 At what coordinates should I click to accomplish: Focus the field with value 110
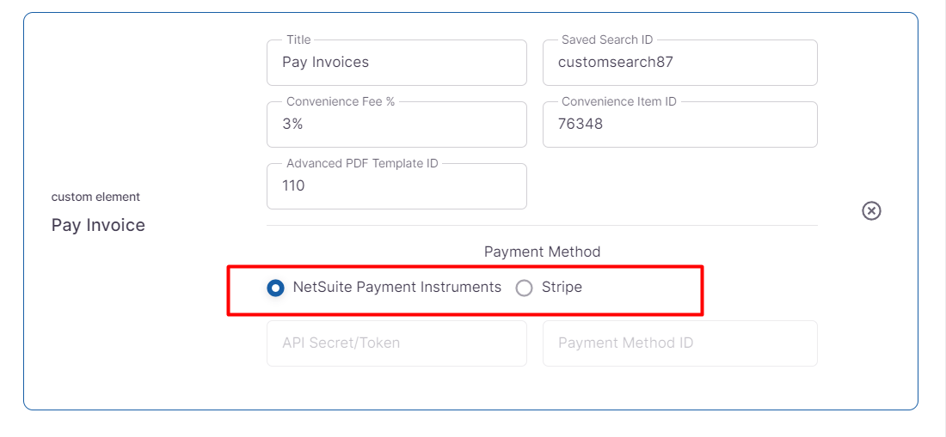tap(396, 186)
